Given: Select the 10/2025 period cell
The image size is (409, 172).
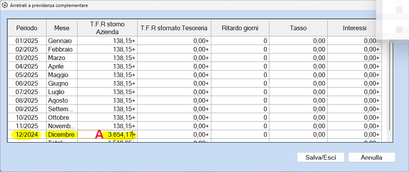Looking at the screenshot, I should 27,117.
